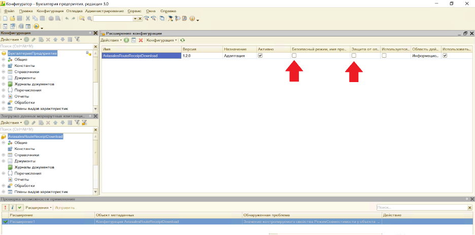Open the Конфигурация dropdown in extensions toolbar
This screenshot has height=235, width=475.
coord(162,40)
